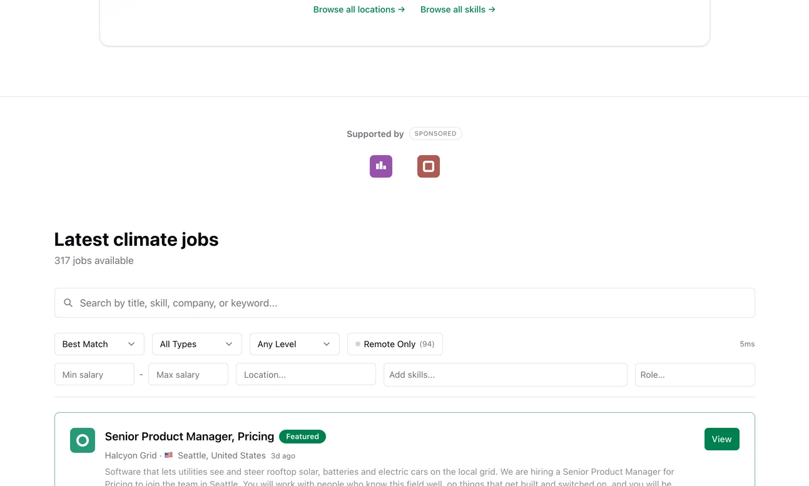This screenshot has width=809, height=486.
Task: Open the Senior Product Manager, Pricing title
Action: [x=190, y=437]
